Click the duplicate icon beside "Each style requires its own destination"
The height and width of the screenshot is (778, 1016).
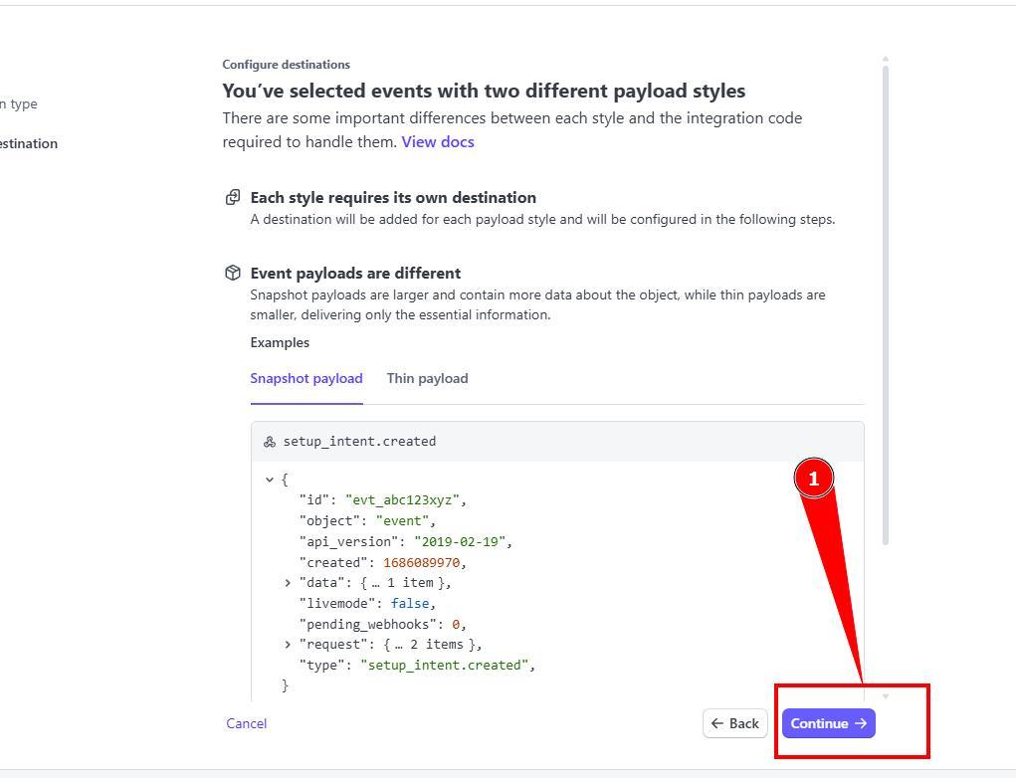[x=233, y=197]
